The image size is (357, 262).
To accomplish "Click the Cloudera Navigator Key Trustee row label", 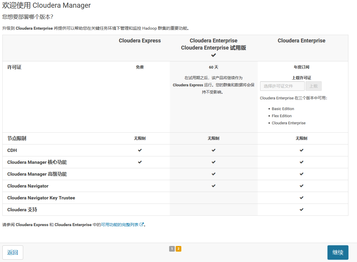I will pyautogui.click(x=41, y=198).
